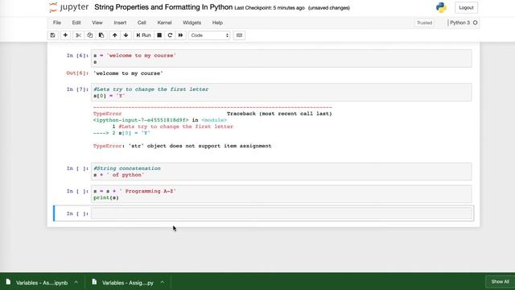Viewport: 515px width, 290px height.
Task: Rename notebook title String Properties and Formatting
Action: point(163,7)
